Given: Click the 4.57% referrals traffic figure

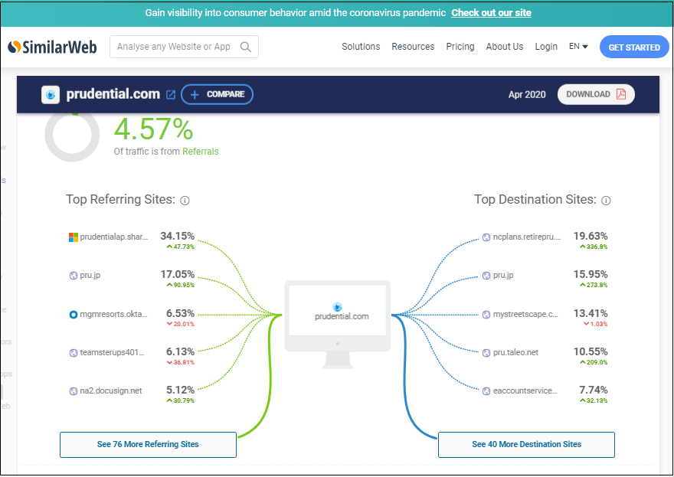Looking at the screenshot, I should (153, 129).
